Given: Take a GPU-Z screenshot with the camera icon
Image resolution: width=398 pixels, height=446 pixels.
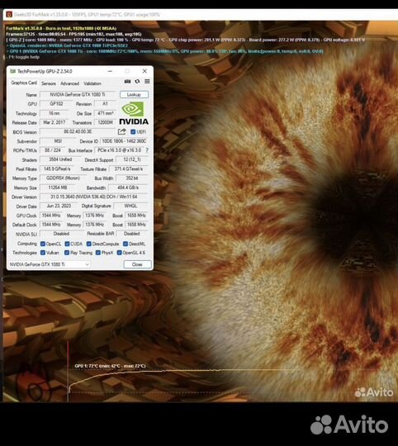Looking at the screenshot, I should (127, 82).
